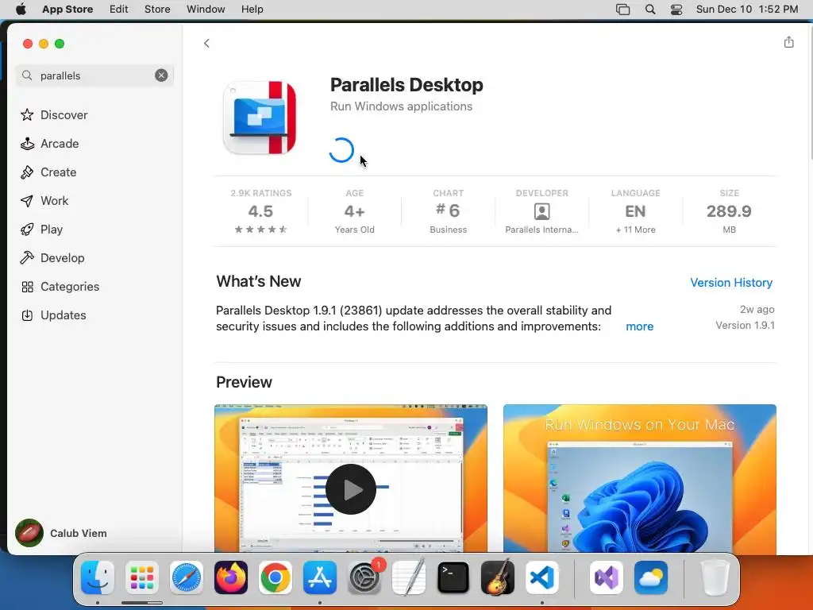The width and height of the screenshot is (813, 610).
Task: Open the Store menu
Action: click(x=157, y=10)
